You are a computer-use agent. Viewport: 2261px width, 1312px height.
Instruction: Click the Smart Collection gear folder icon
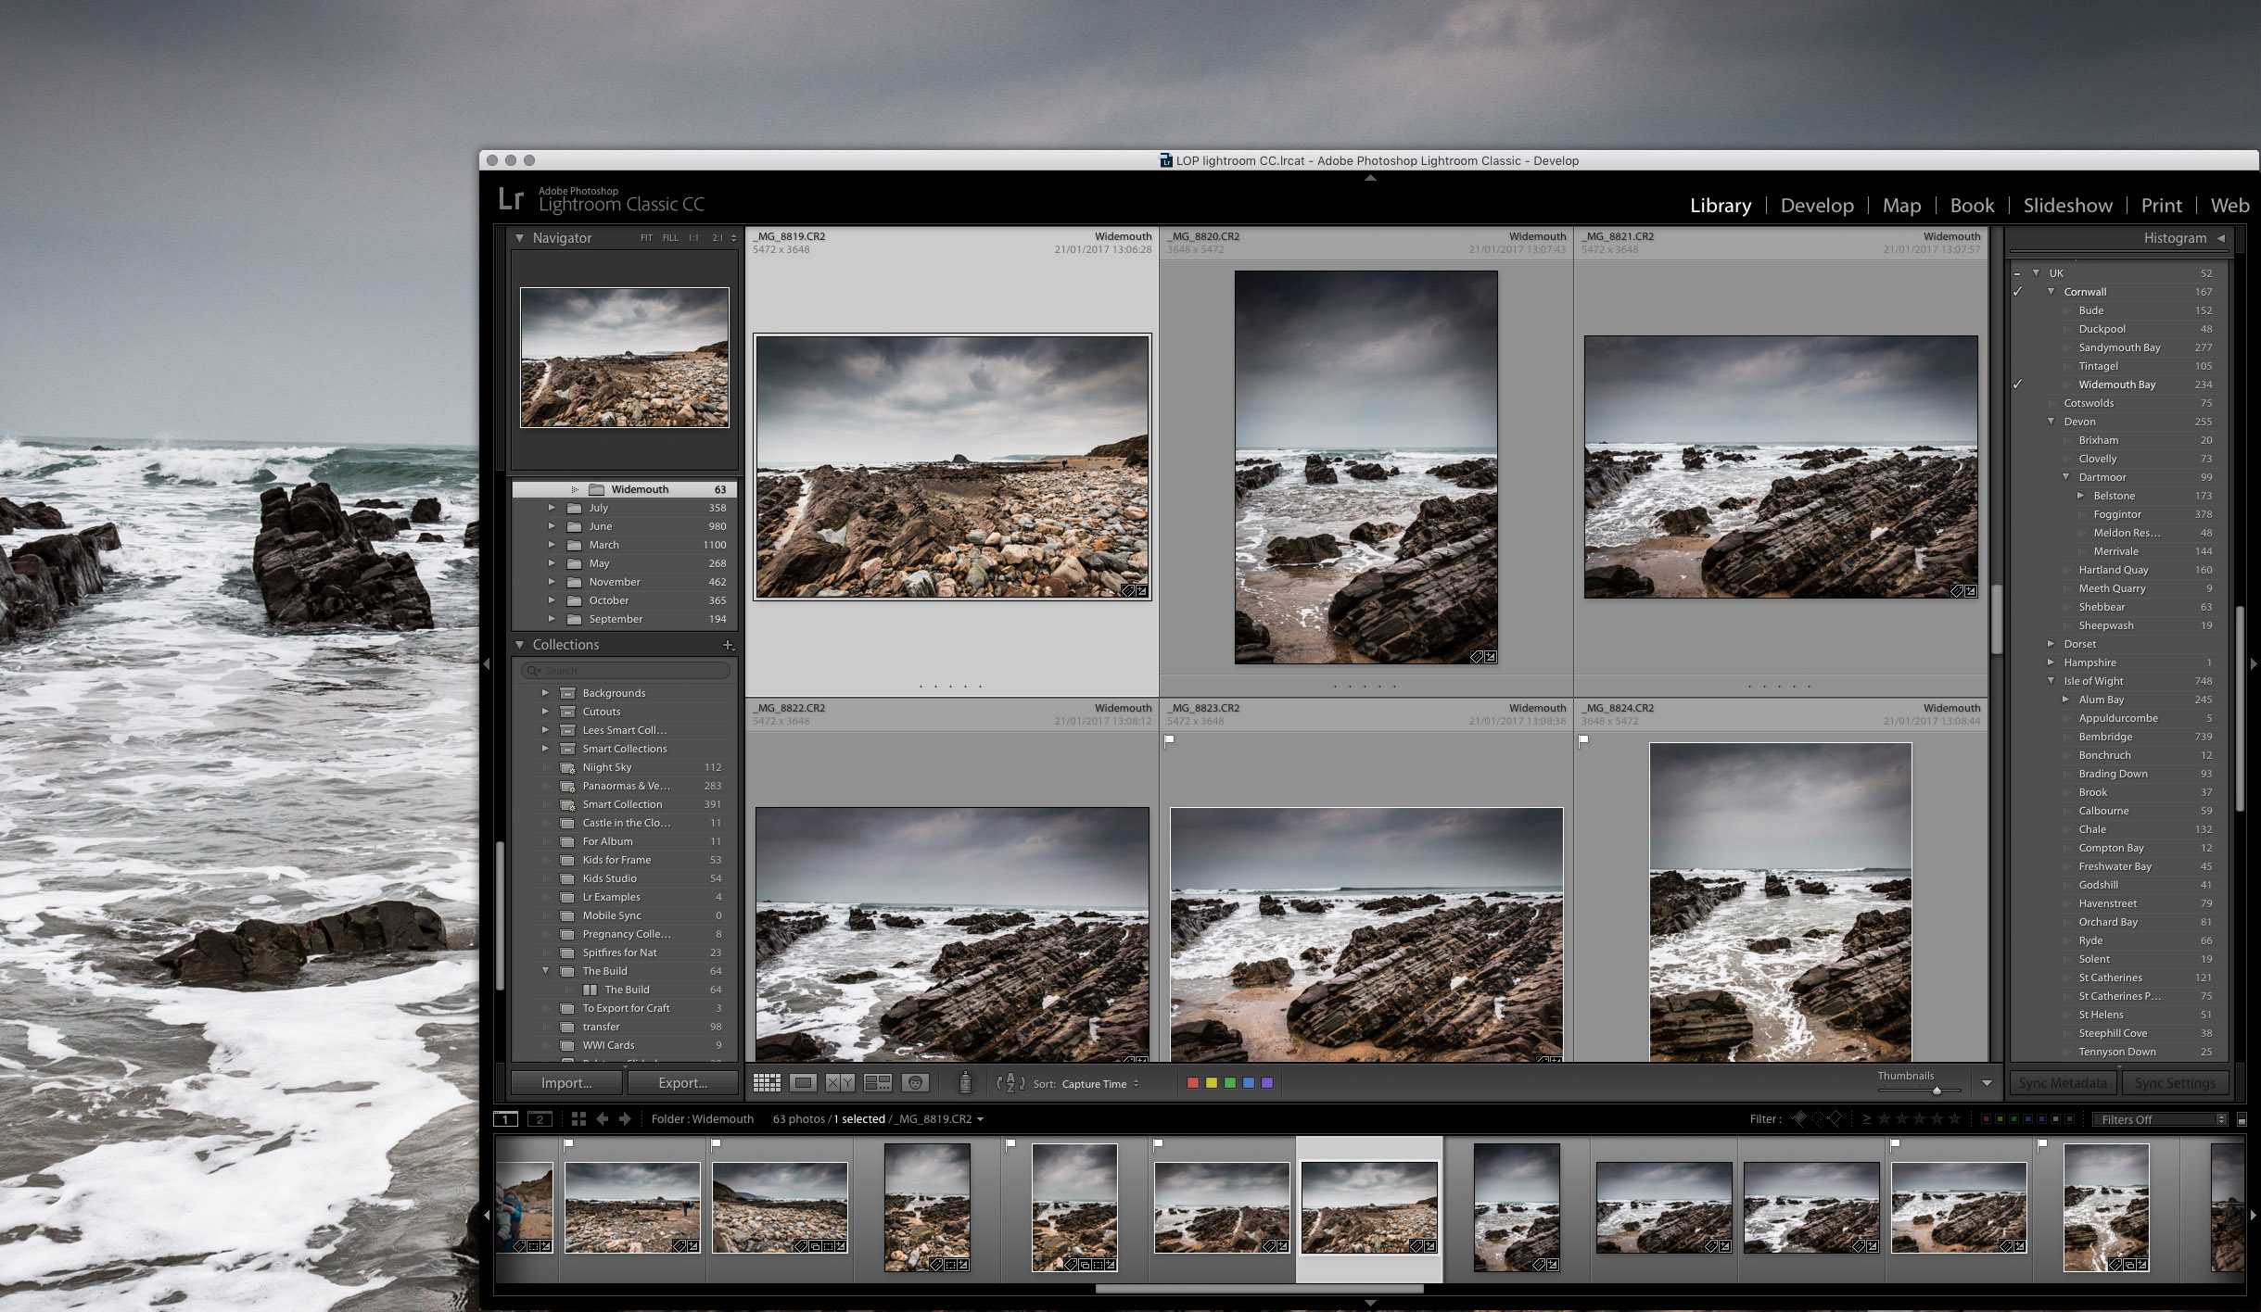(x=568, y=804)
